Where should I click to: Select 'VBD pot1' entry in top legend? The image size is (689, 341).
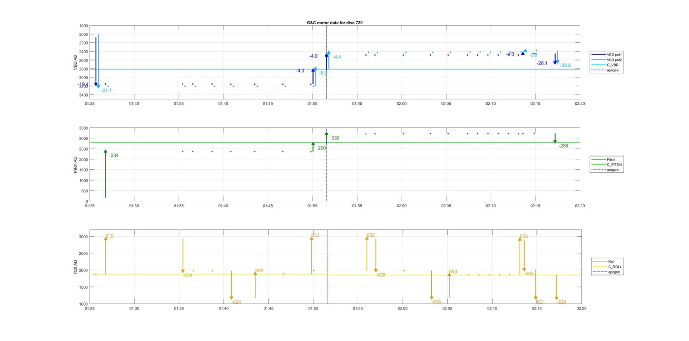(x=607, y=55)
